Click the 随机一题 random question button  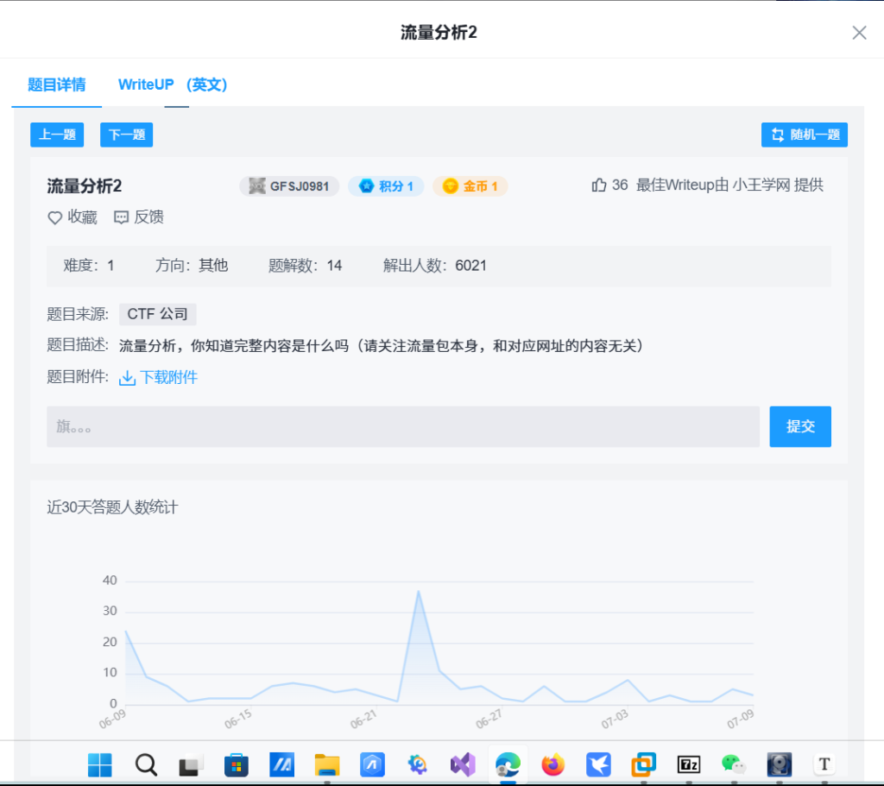(x=804, y=135)
